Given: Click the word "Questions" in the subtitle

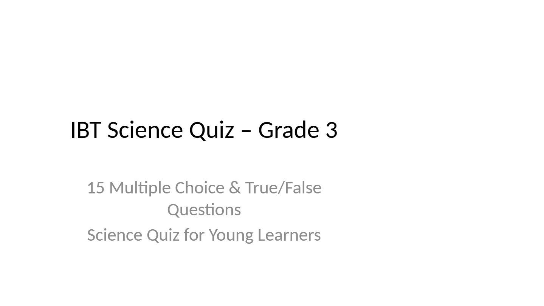Looking at the screenshot, I should click(x=204, y=210).
